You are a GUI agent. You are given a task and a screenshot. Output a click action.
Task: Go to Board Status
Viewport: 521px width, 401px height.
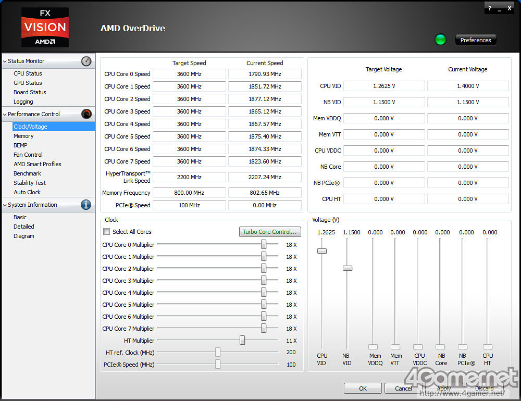tap(30, 92)
